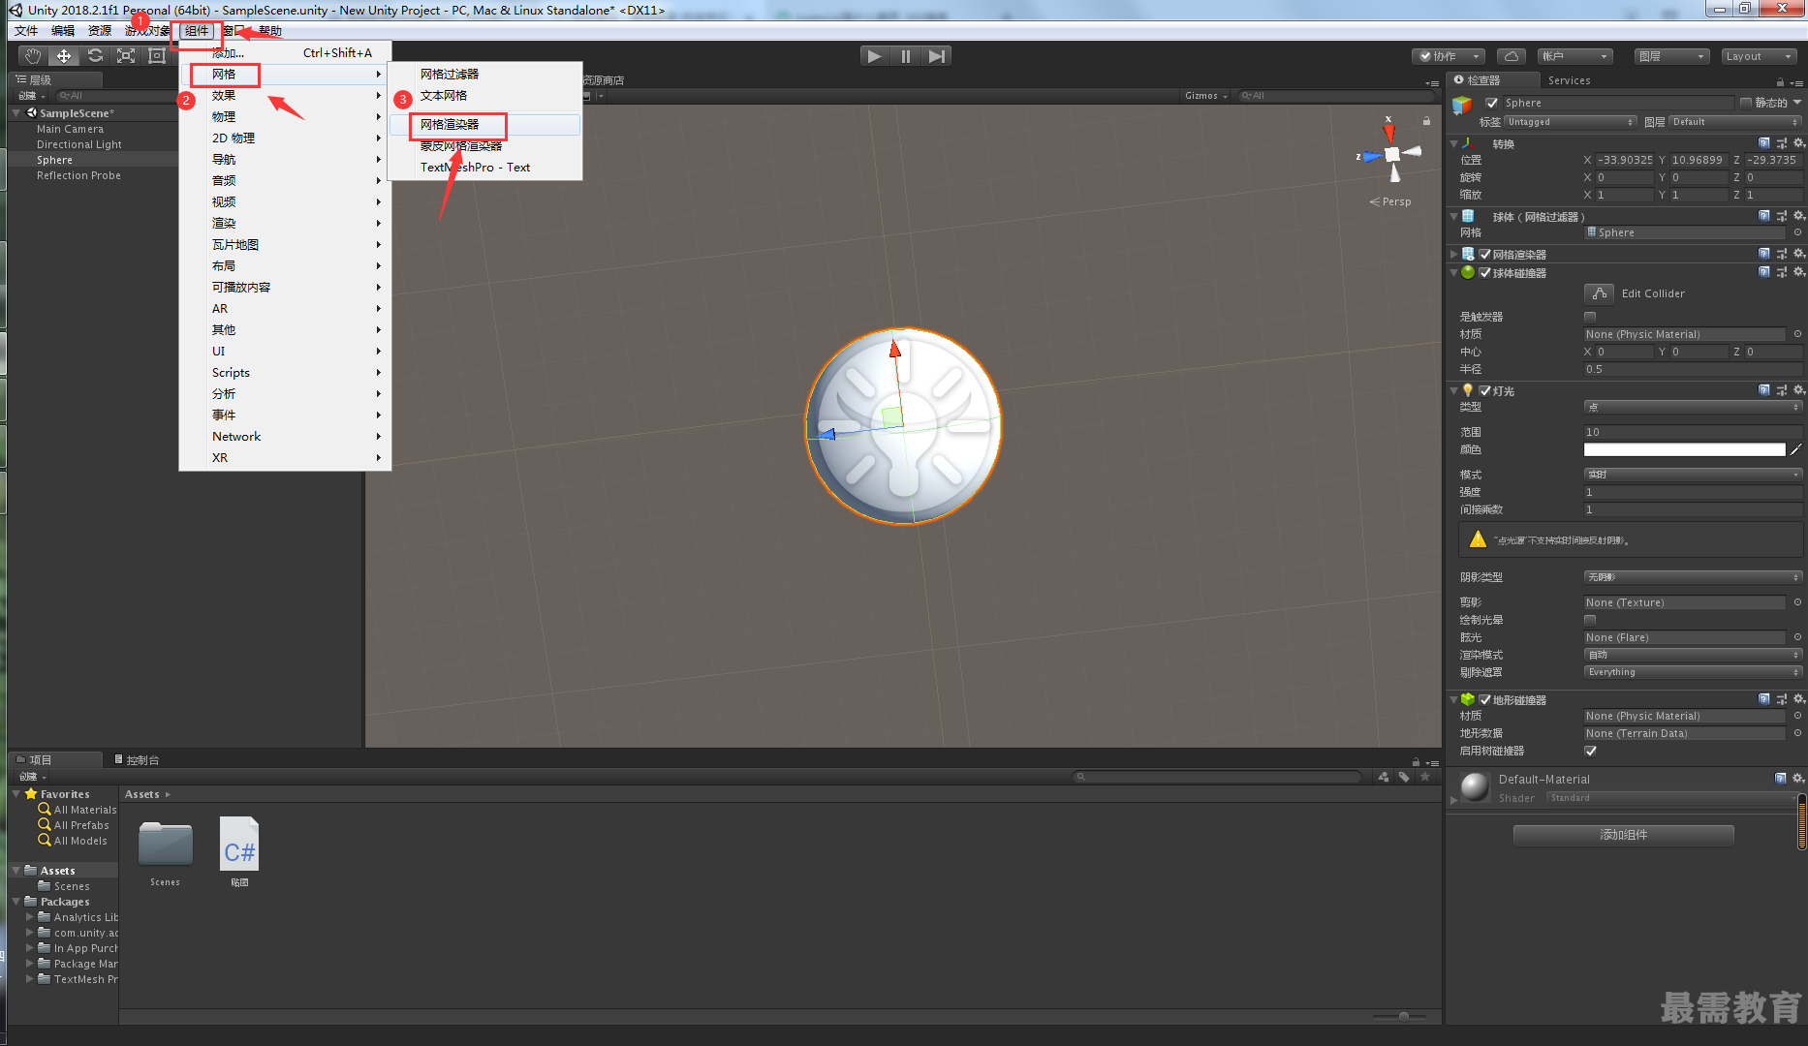Click search by label icon in Project
Viewport: 1808px width, 1046px height.
click(1404, 777)
